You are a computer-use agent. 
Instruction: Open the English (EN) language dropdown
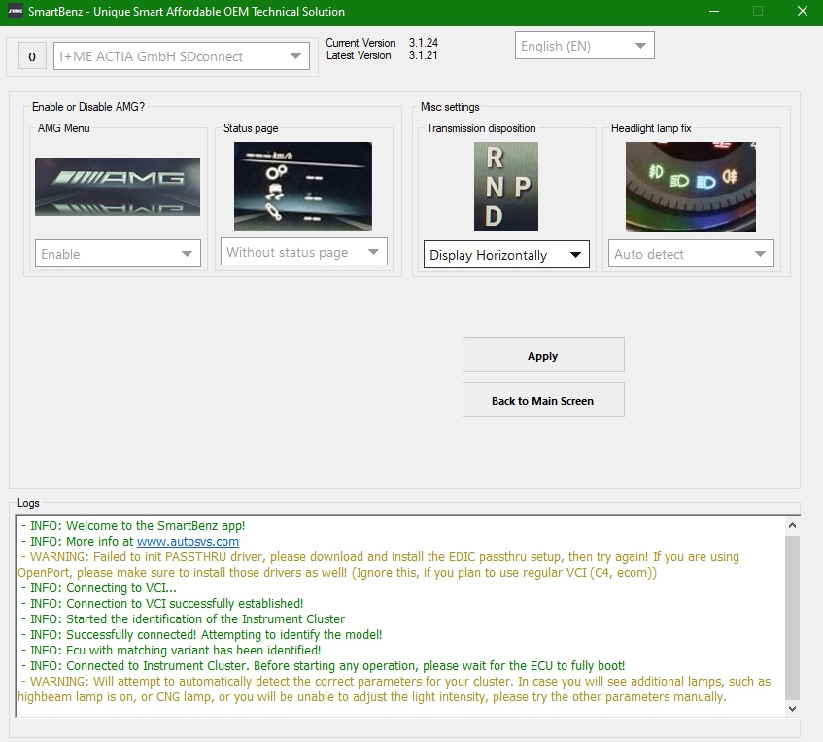pos(584,46)
